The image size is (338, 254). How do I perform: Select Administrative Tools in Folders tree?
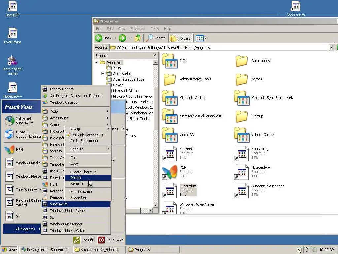129,79
